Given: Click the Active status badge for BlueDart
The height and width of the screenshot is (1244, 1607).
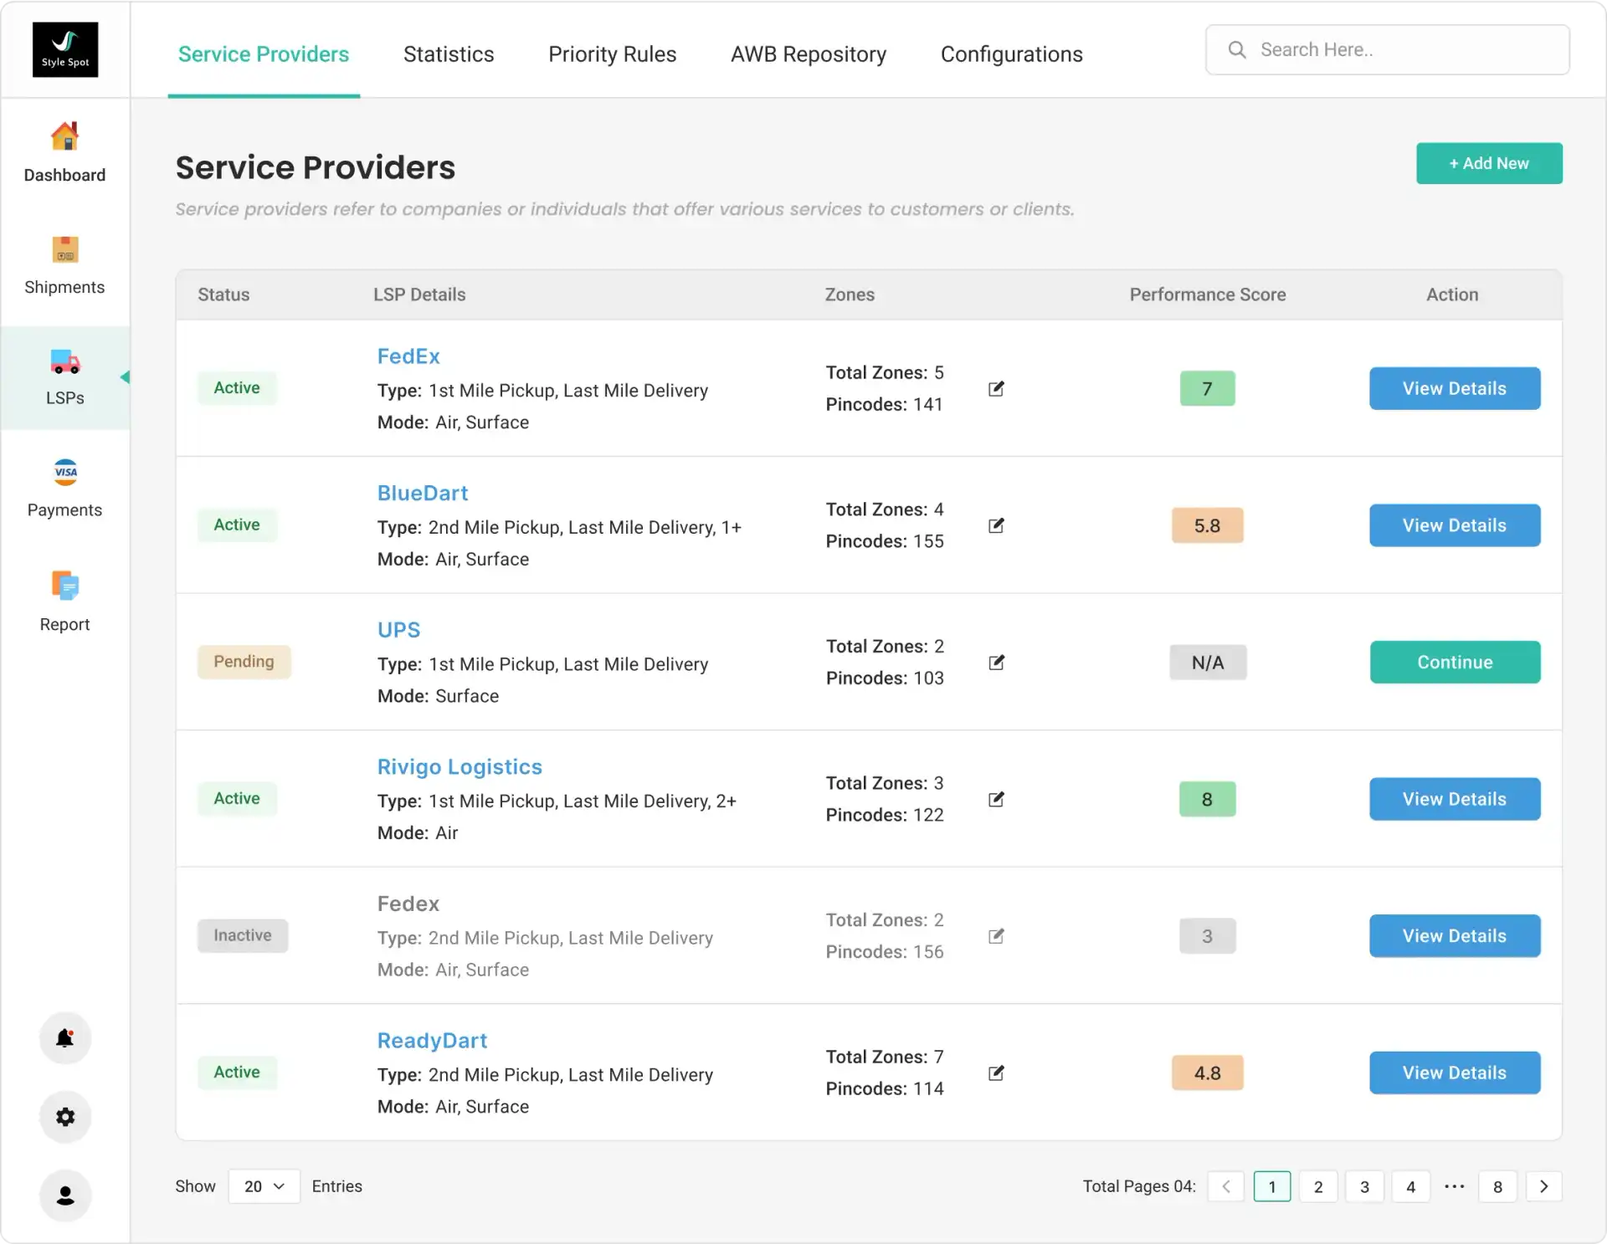Looking at the screenshot, I should click(x=237, y=525).
